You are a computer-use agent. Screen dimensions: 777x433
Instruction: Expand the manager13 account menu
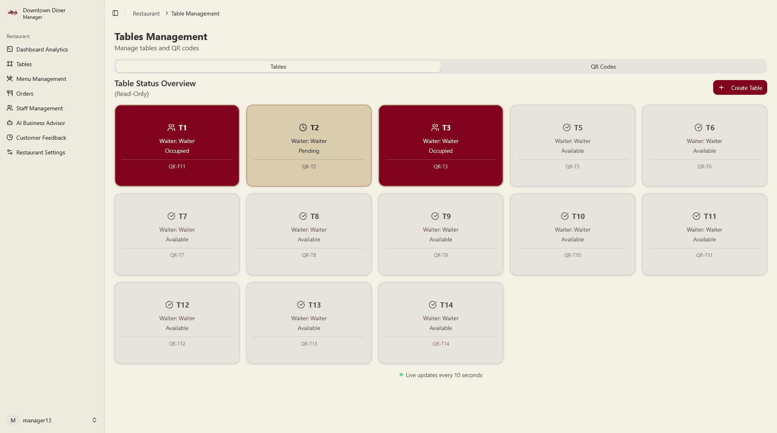pos(94,420)
